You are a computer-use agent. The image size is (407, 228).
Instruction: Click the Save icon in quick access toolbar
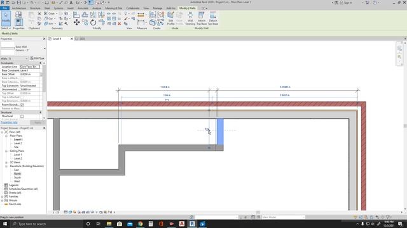[x=18, y=3]
